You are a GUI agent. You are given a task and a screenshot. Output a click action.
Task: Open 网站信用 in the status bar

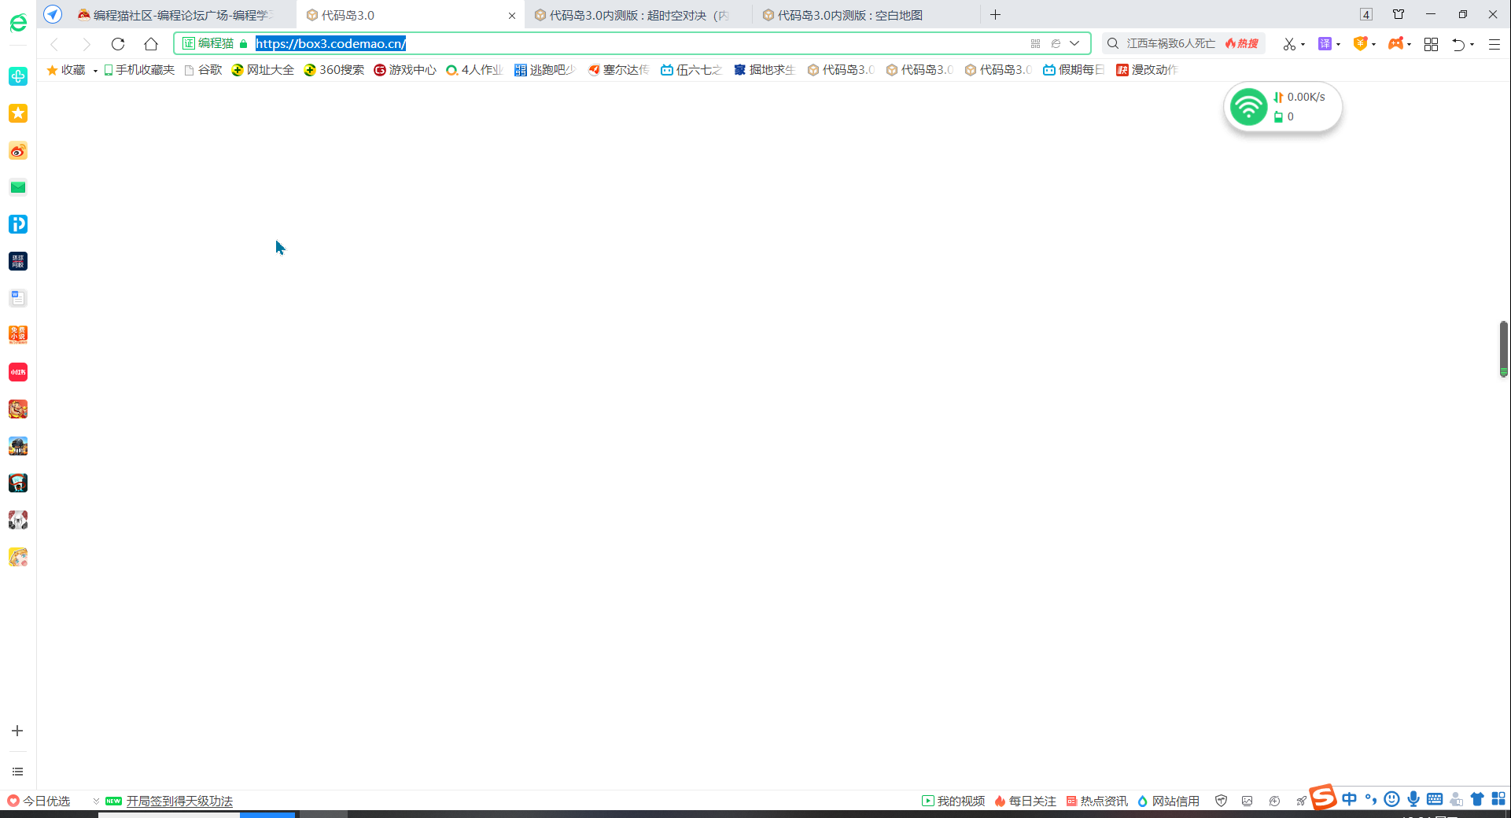pyautogui.click(x=1168, y=801)
